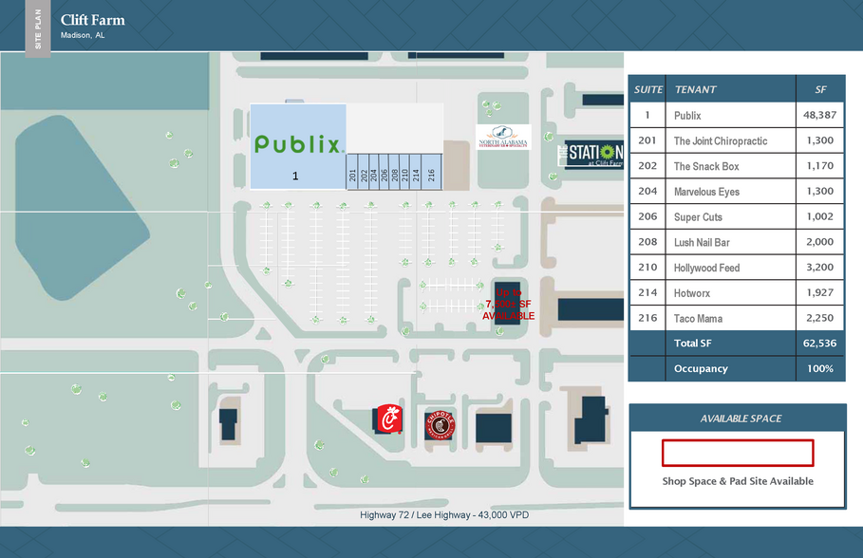This screenshot has width=863, height=558.
Task: Select the 2,250 SF value
Action: (x=819, y=318)
